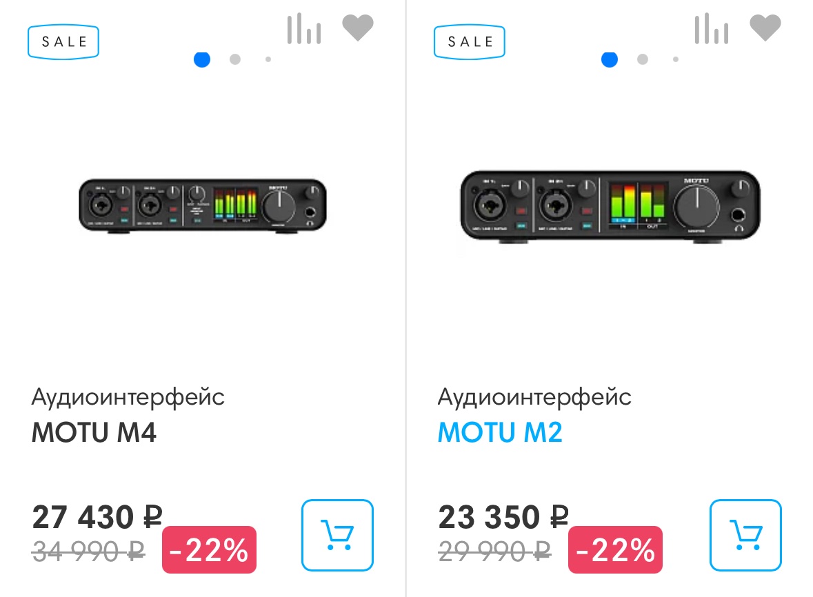813x597 pixels.
Task: Add MOTU M2 to comparison list
Action: pyautogui.click(x=711, y=30)
